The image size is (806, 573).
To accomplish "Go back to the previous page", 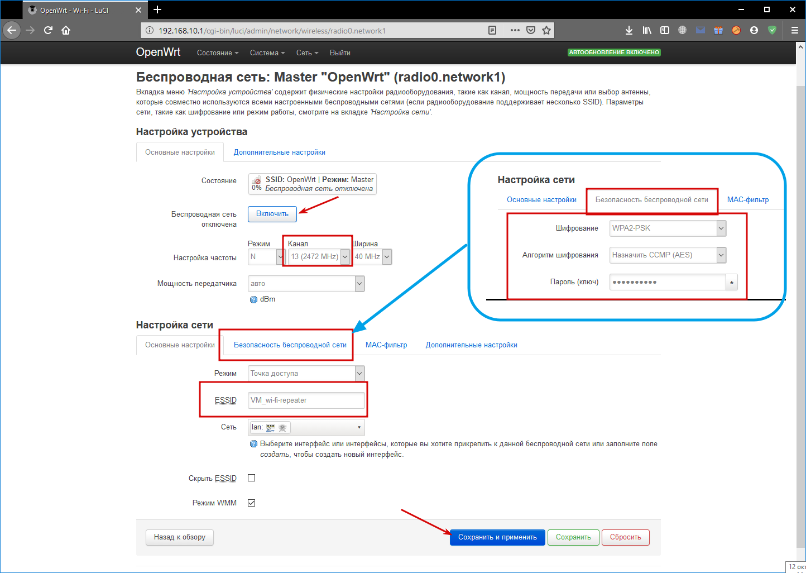I will [12, 30].
